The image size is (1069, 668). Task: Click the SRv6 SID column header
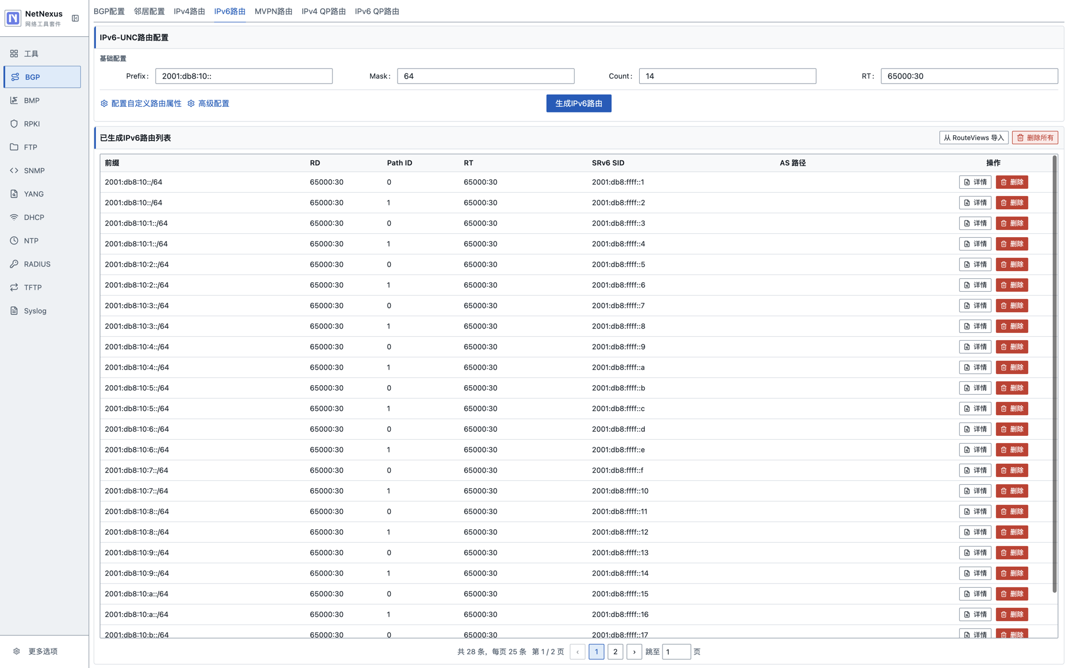(608, 163)
